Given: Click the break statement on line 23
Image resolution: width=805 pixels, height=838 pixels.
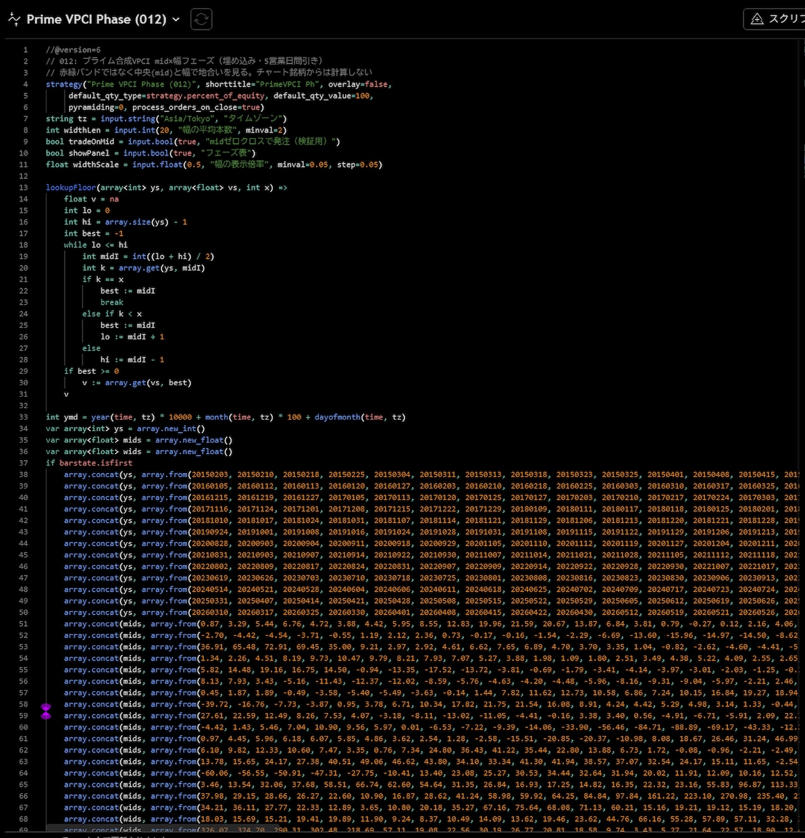Looking at the screenshot, I should coord(112,303).
